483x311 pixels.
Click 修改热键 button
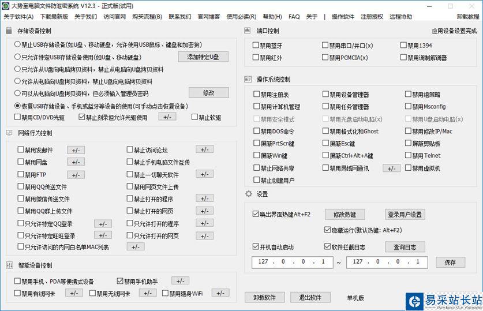[345, 214]
